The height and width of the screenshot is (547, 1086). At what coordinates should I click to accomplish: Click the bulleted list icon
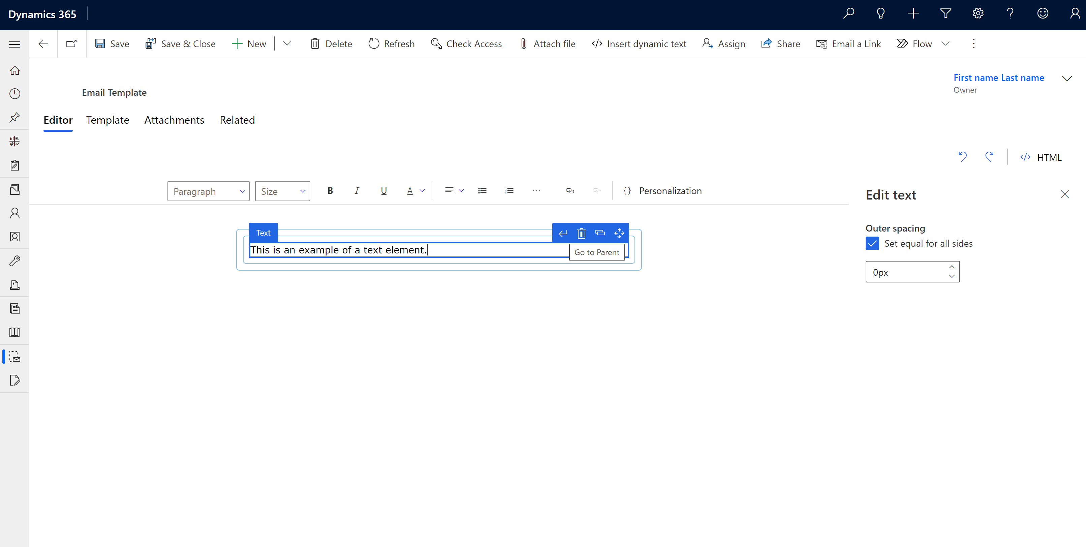(482, 190)
